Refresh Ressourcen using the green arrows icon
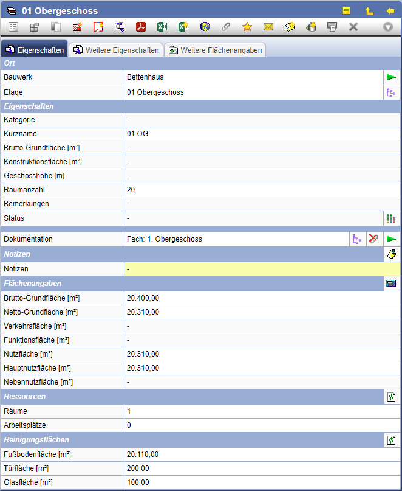 [391, 397]
